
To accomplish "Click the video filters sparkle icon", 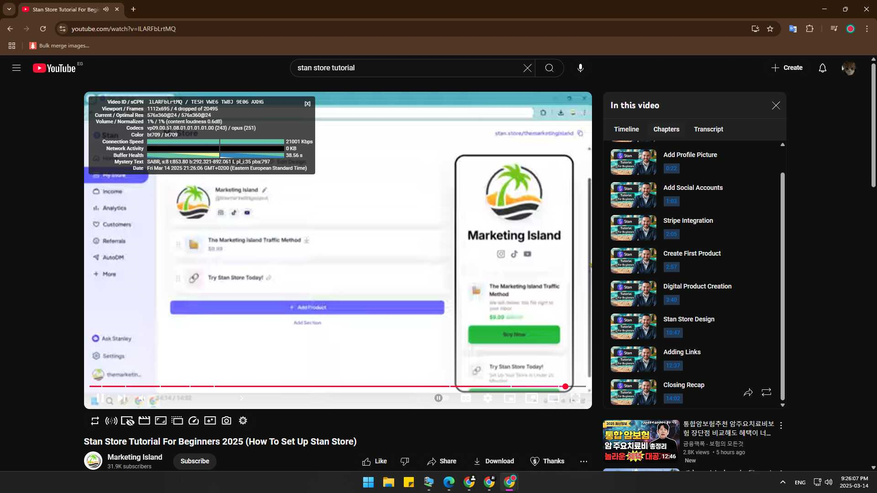I will pyautogui.click(x=210, y=421).
